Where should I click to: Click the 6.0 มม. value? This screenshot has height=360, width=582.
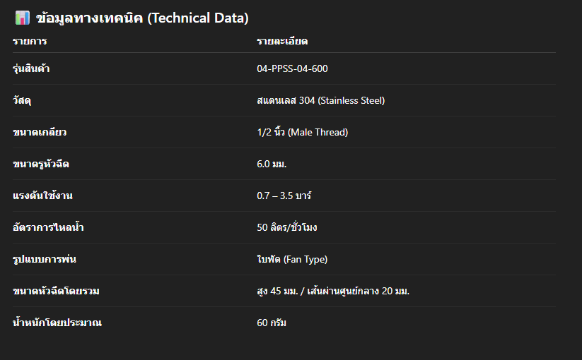pos(272,164)
